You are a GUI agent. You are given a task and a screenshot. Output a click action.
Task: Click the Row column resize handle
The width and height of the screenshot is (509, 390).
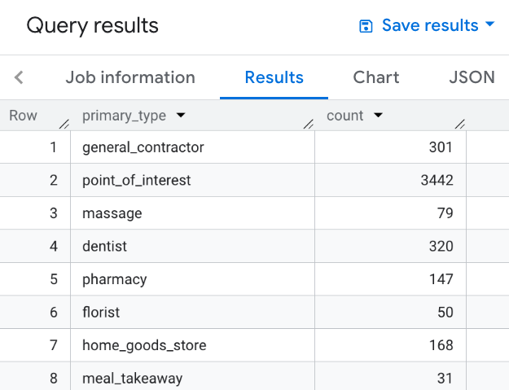(x=64, y=124)
